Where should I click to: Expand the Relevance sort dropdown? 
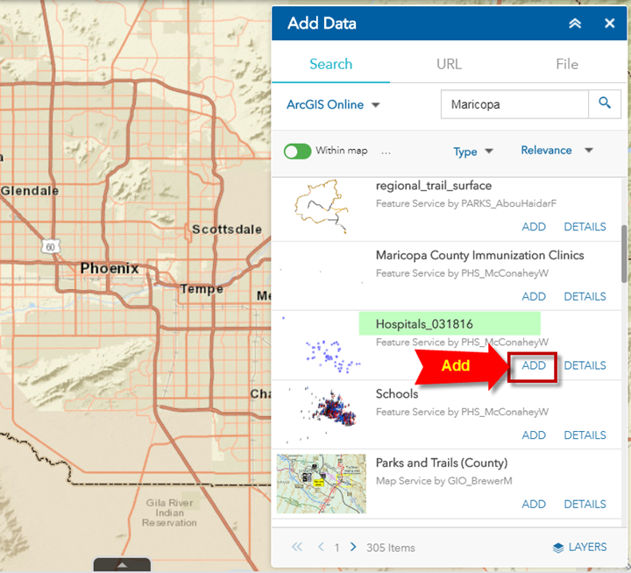557,151
